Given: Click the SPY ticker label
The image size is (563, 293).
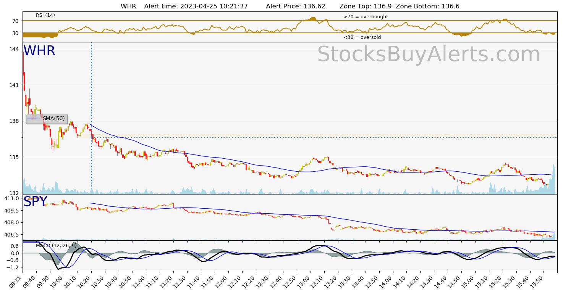Looking at the screenshot, I should pos(35,202).
